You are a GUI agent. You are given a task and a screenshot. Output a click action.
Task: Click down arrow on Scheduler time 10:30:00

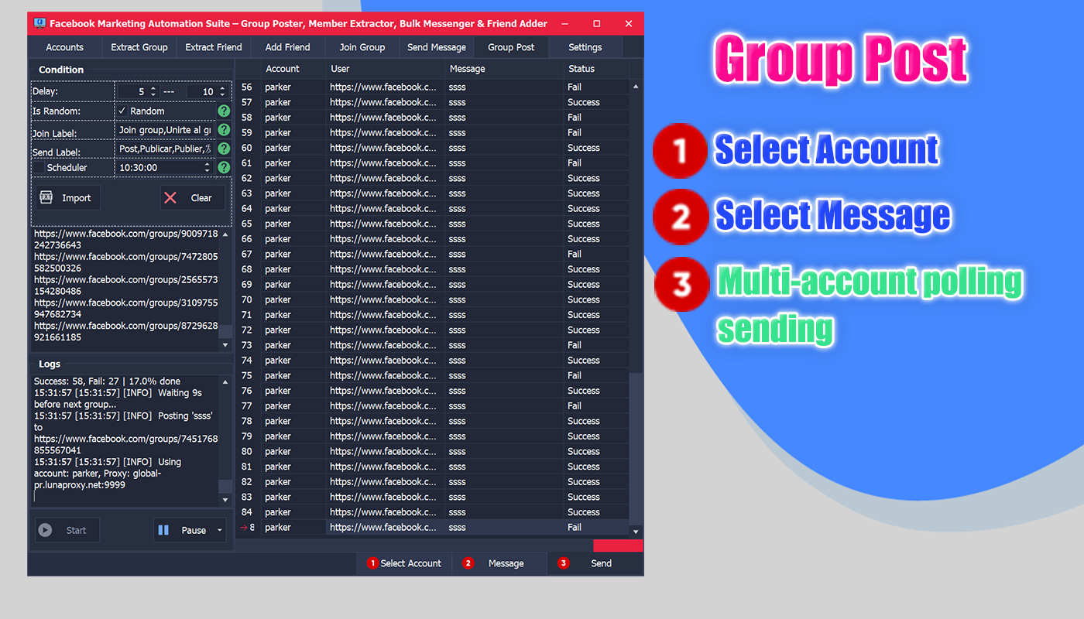(x=207, y=170)
